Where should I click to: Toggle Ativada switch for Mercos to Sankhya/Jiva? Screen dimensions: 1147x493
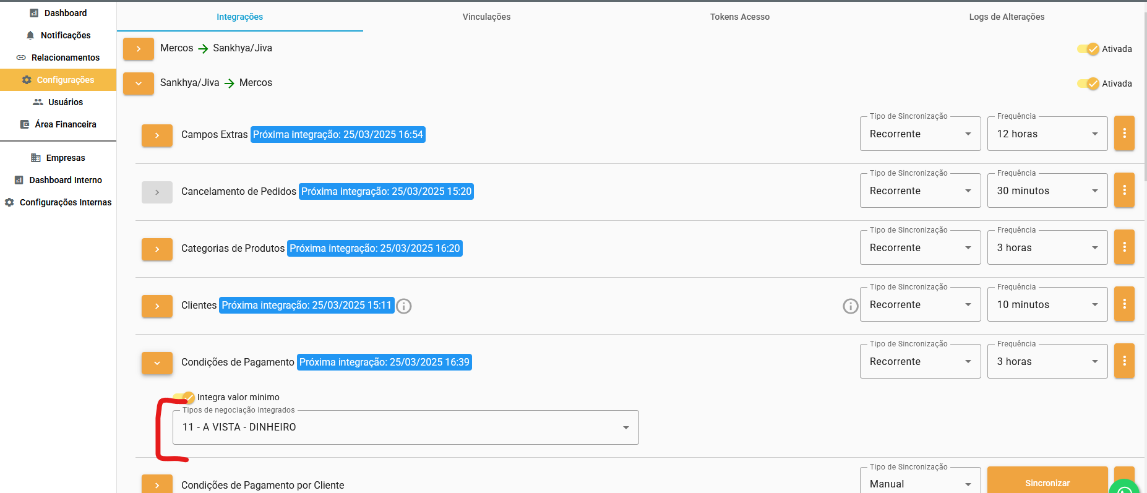pos(1088,49)
